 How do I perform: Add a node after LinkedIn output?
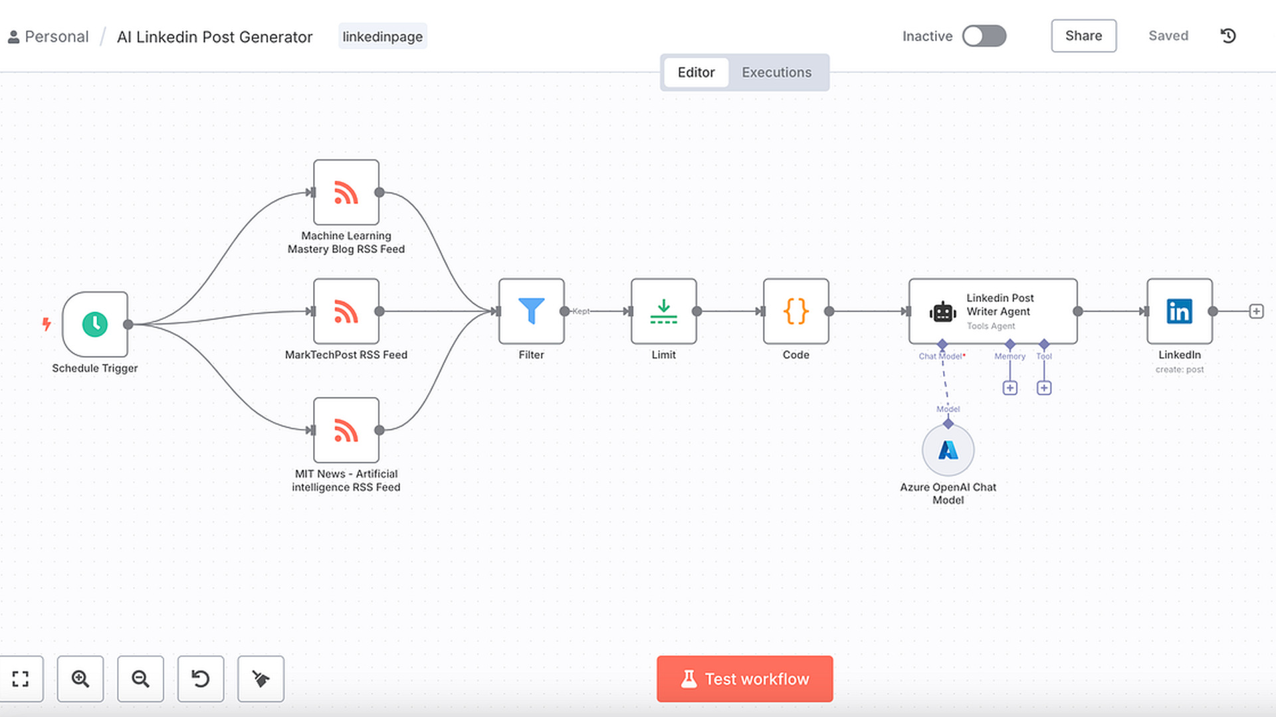[1256, 311]
